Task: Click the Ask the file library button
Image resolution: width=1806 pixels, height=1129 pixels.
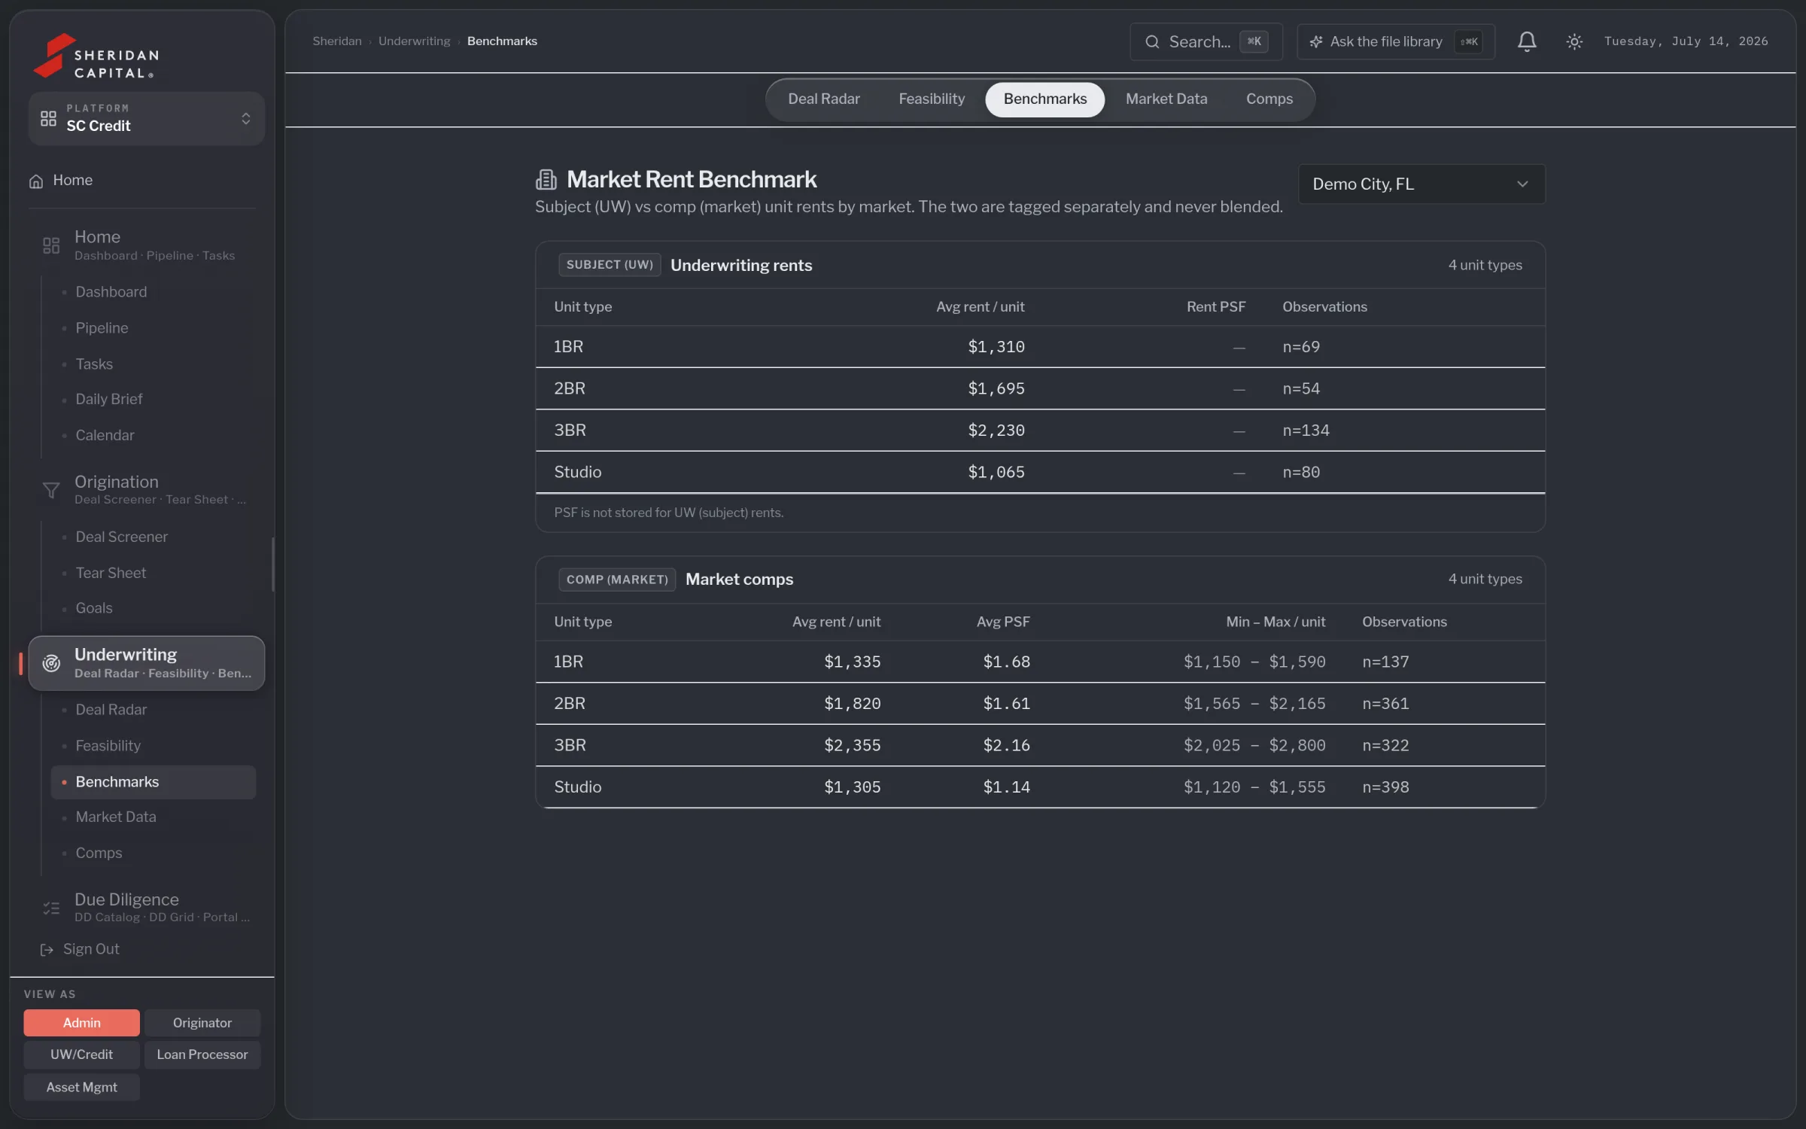Action: [1395, 41]
